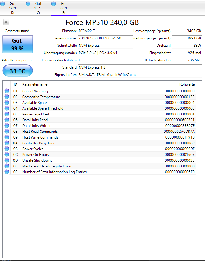Click status orb of Available Spare row
205x261 pixels.
(7, 102)
